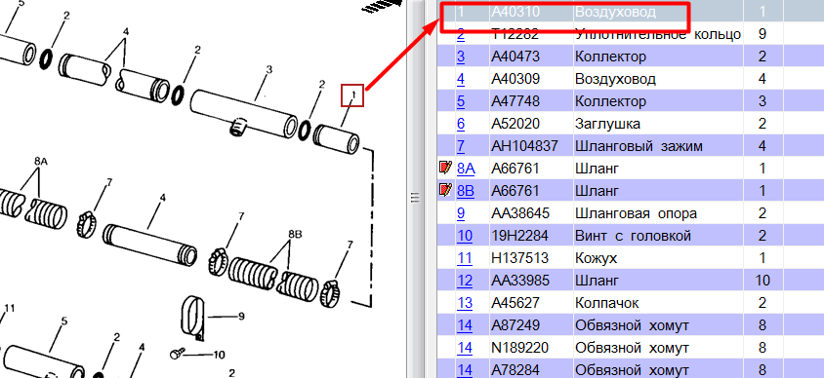Open part link 8A for Шланг
The height and width of the screenshot is (378, 824).
click(466, 169)
